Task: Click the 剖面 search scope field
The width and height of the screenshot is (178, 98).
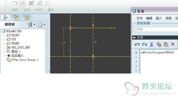Action: [x=156, y=29]
